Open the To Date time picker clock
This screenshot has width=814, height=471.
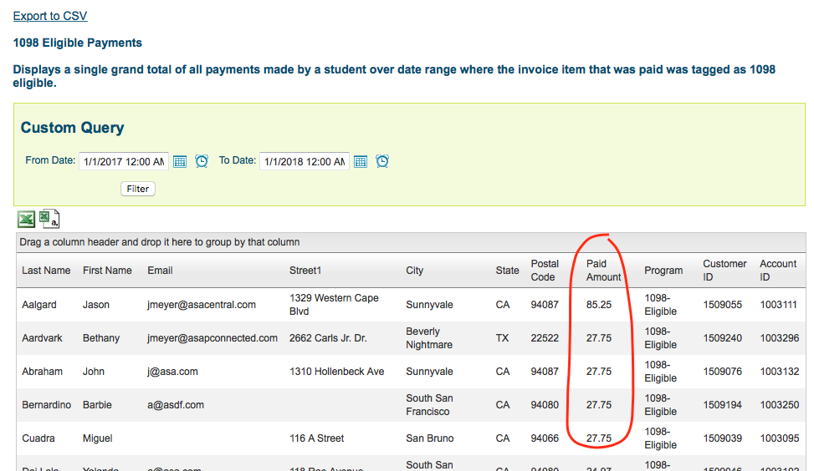382,161
